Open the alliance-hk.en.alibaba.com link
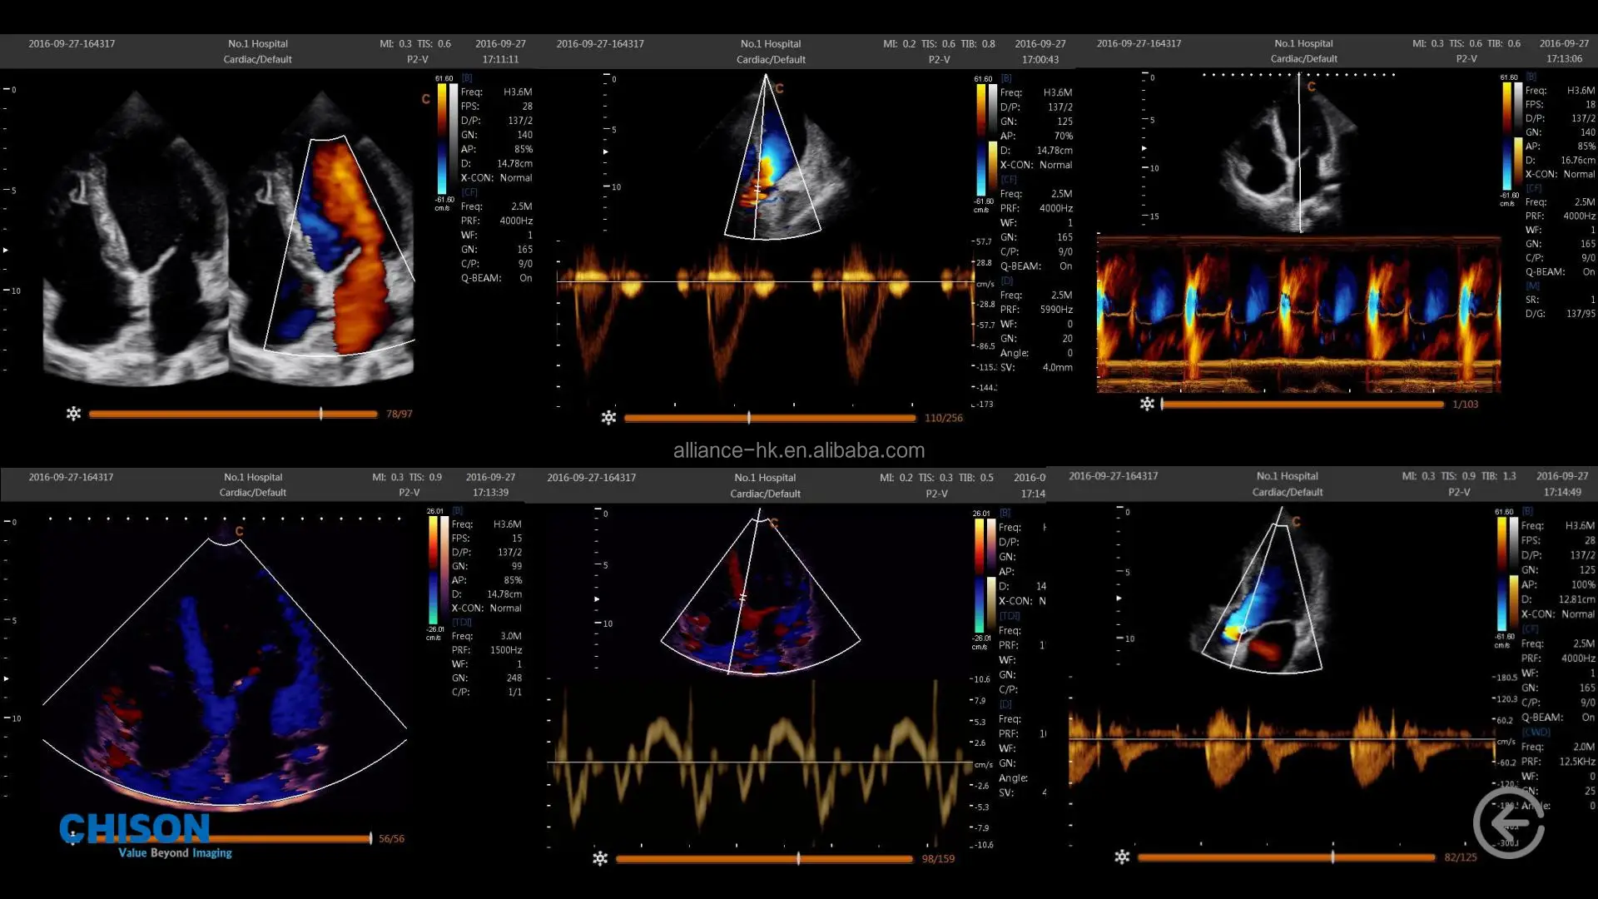Image resolution: width=1598 pixels, height=899 pixels. pos(798,450)
